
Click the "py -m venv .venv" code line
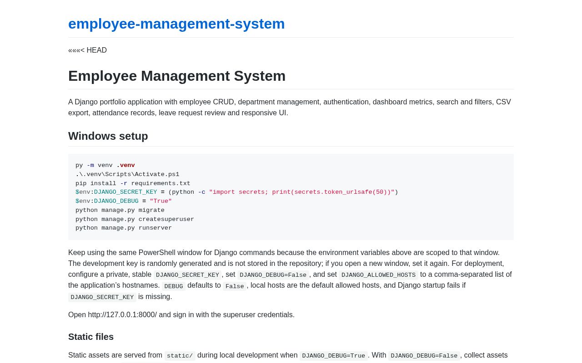105,166
